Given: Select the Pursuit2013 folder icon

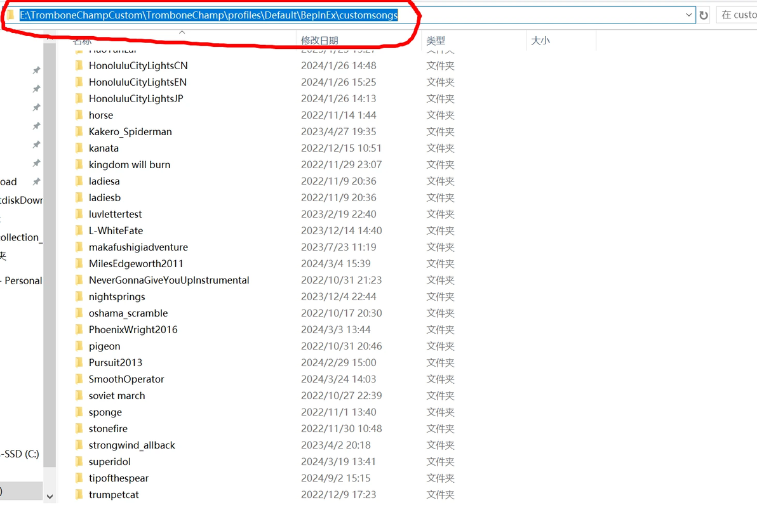Looking at the screenshot, I should [x=79, y=362].
